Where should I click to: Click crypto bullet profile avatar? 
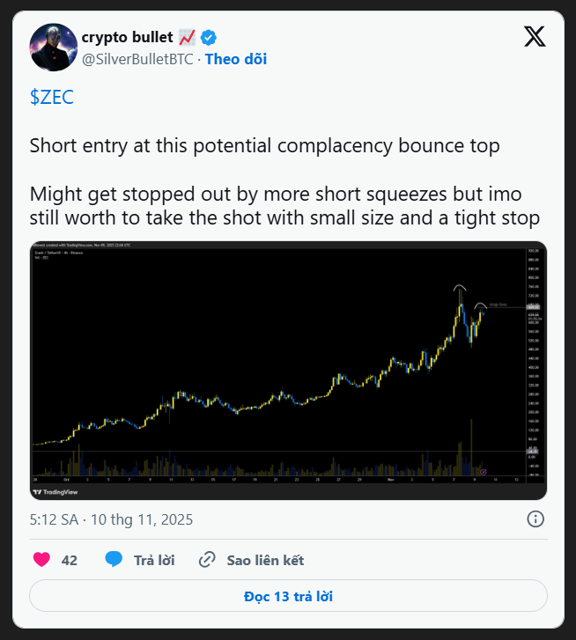52,48
